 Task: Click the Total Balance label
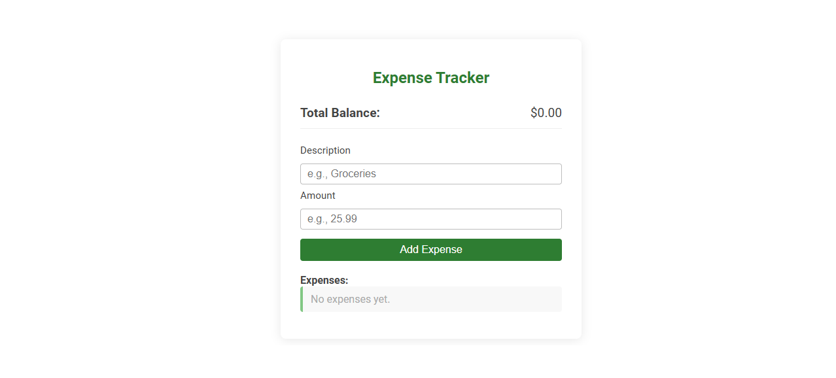(340, 112)
